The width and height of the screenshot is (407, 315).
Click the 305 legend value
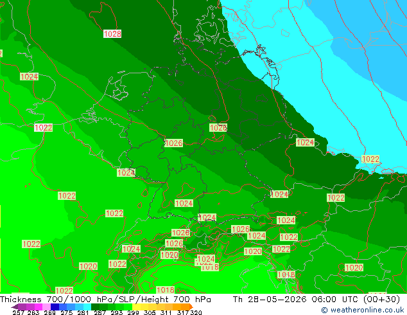150,312
